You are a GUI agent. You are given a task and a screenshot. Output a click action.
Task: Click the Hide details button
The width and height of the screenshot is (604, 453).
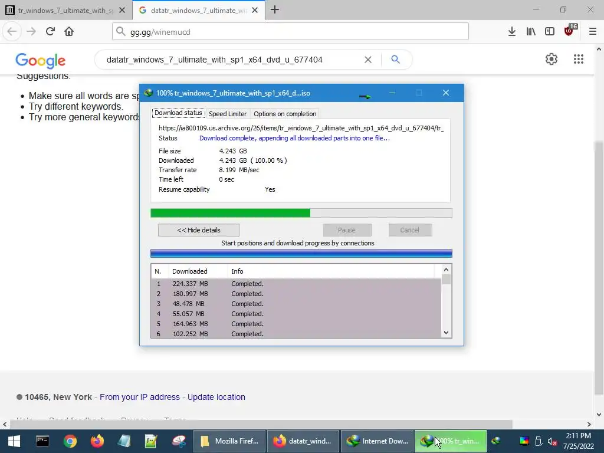198,230
